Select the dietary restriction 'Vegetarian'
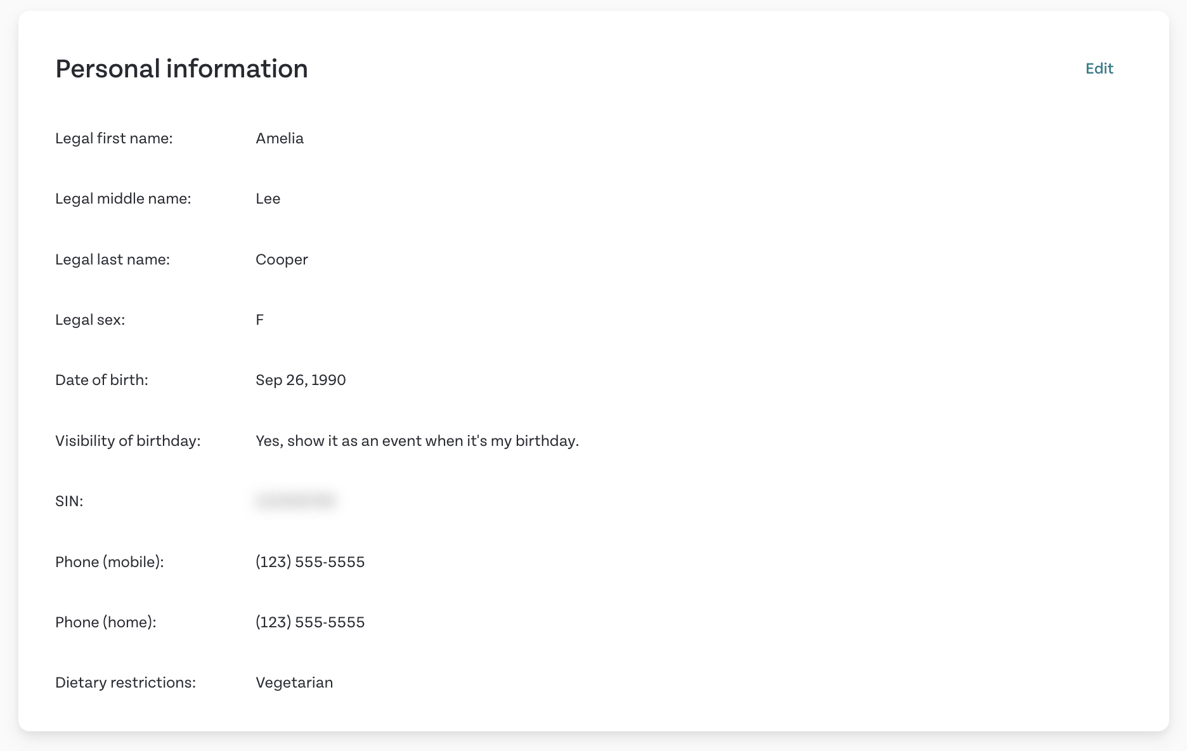Screen dimensions: 1187x751 [294, 682]
